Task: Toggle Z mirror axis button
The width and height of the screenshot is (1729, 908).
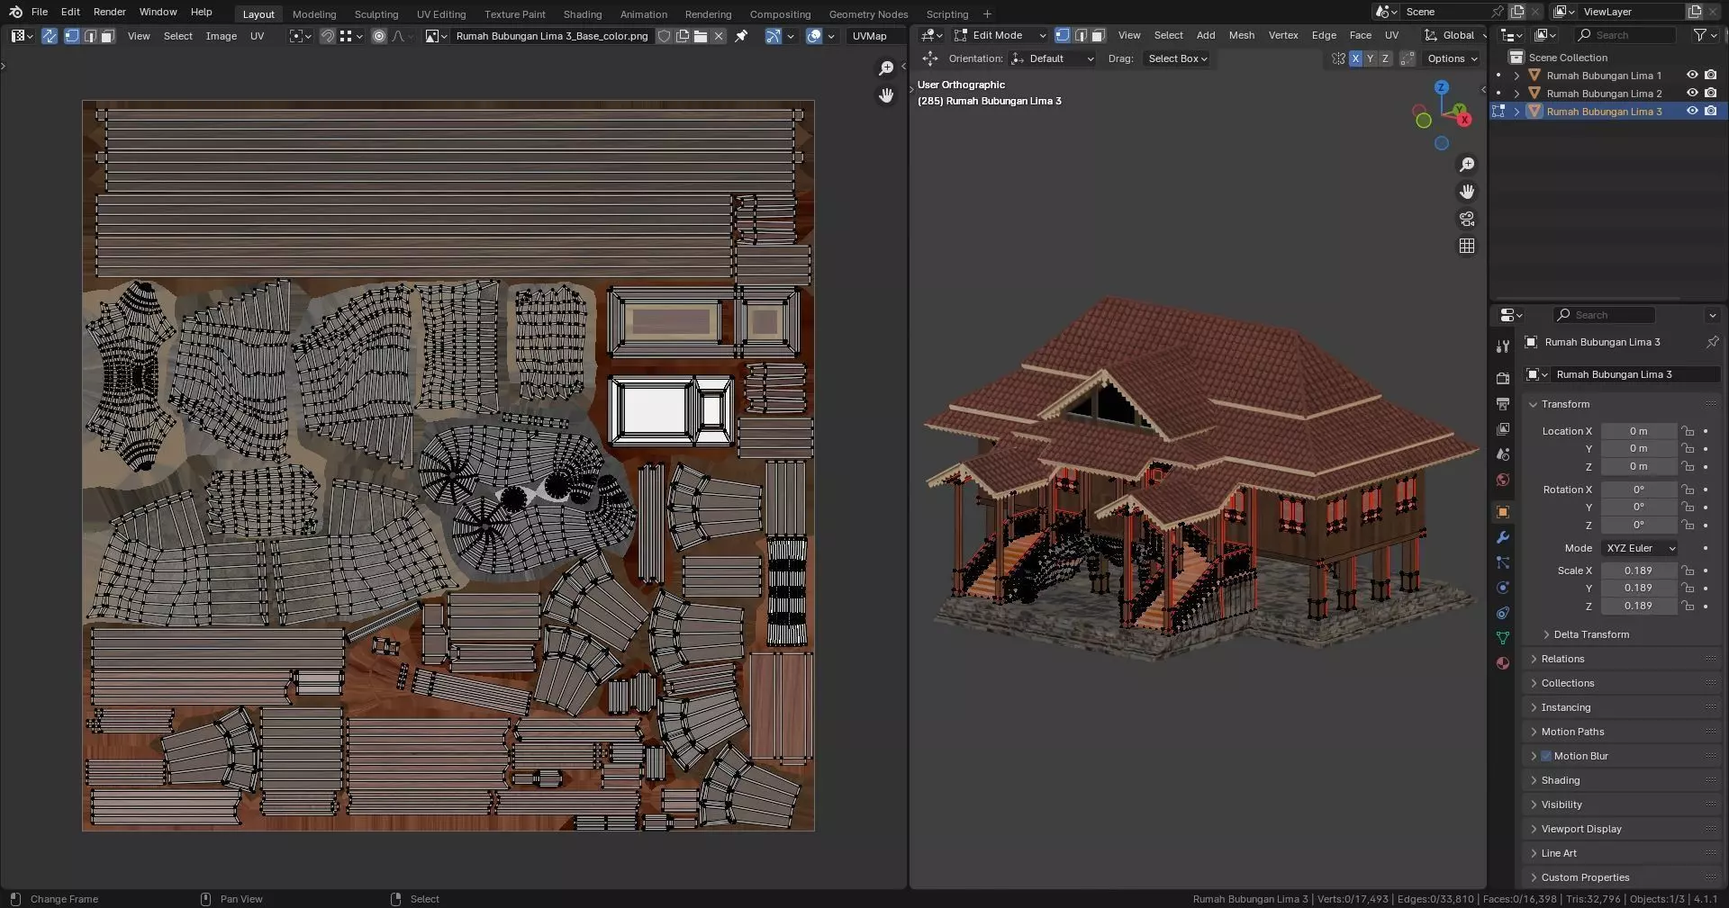Action: [x=1385, y=58]
